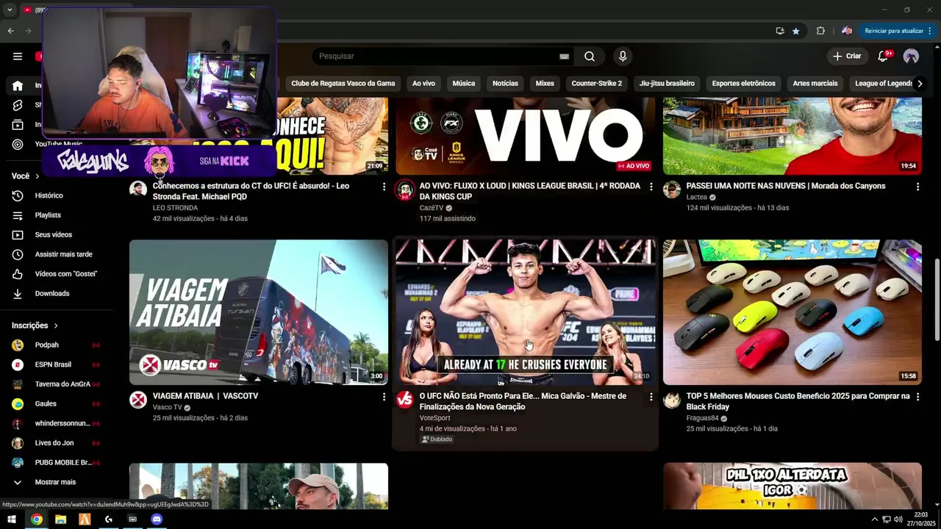The width and height of the screenshot is (941, 529).
Task: Open the colorful mice video thumbnail
Action: (792, 312)
